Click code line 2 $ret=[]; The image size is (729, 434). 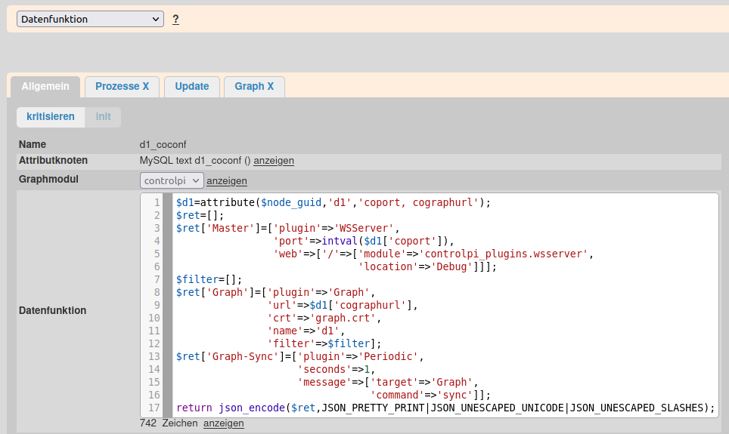click(200, 216)
